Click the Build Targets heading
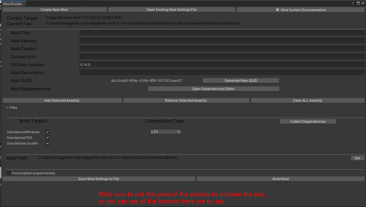Screen dimensions: 366x207 tap(34, 121)
